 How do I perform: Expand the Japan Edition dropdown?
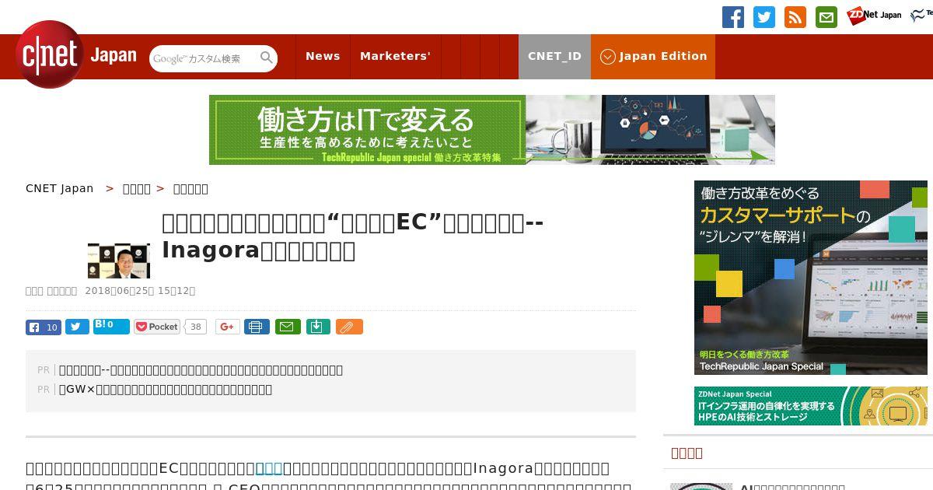coord(653,56)
